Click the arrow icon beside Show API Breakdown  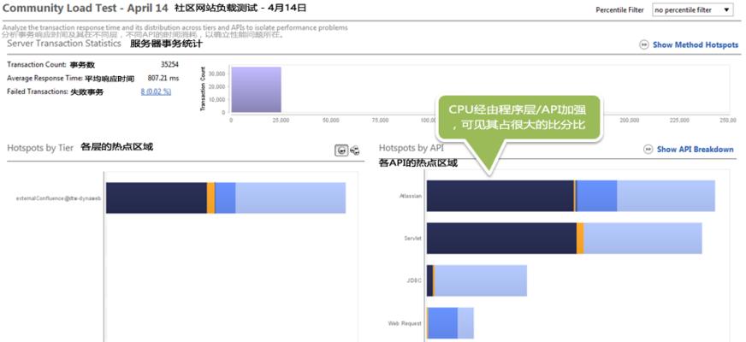[x=648, y=150]
